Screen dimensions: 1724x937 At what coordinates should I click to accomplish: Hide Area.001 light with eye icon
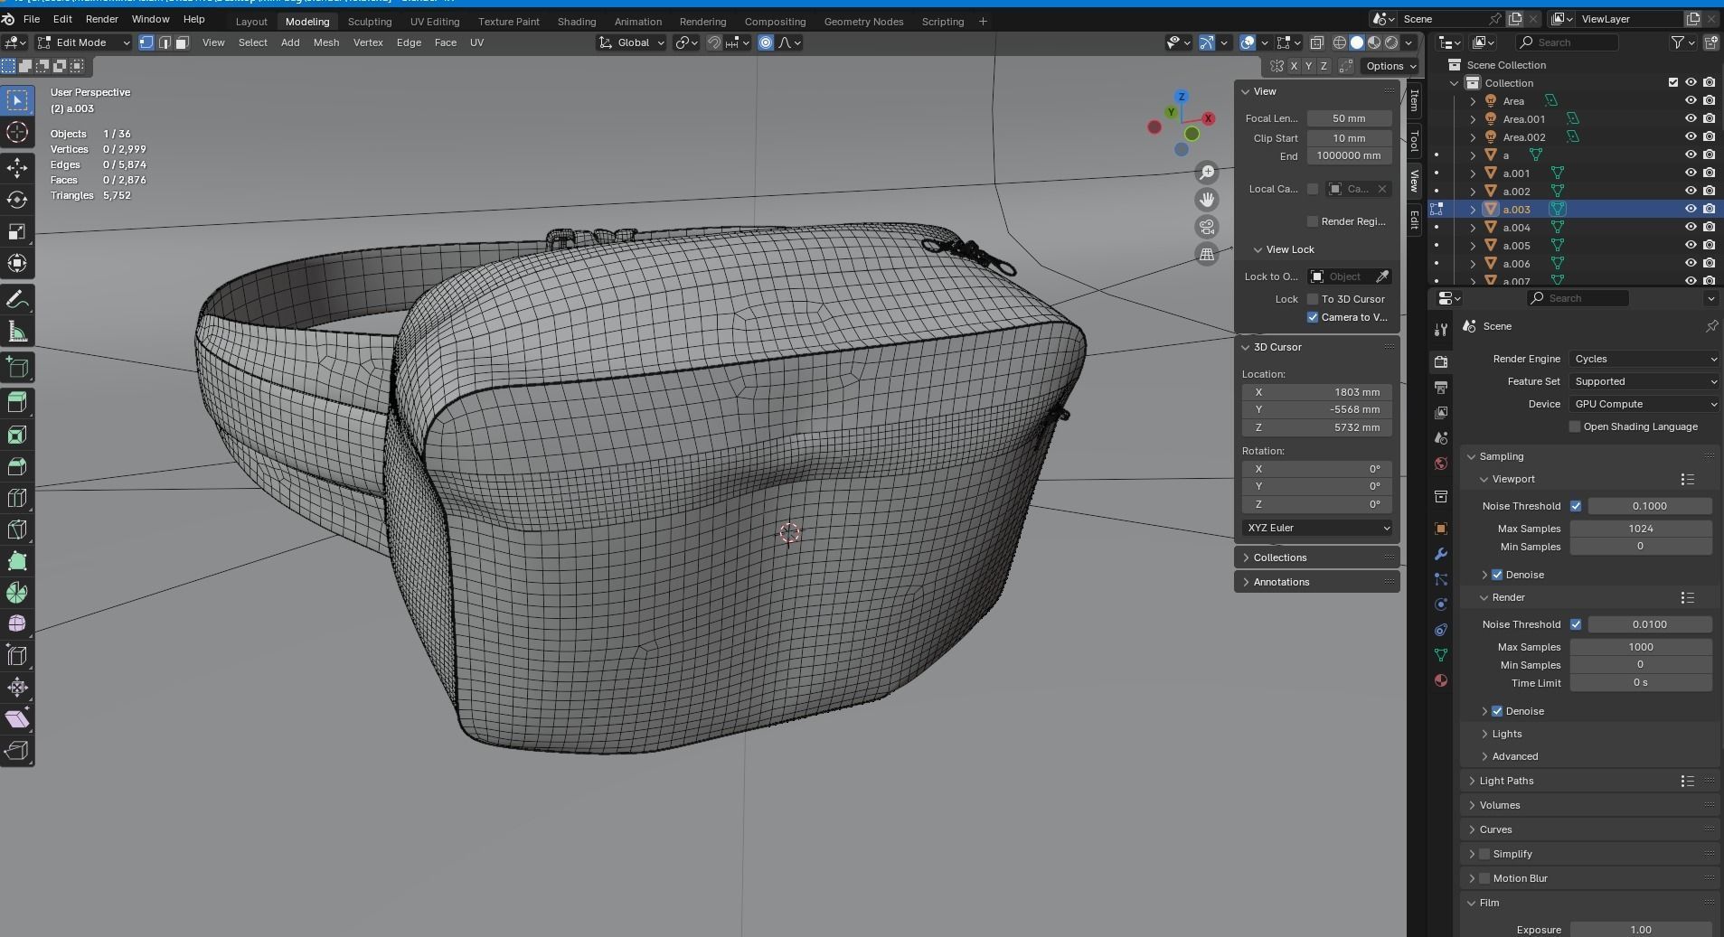tap(1691, 118)
